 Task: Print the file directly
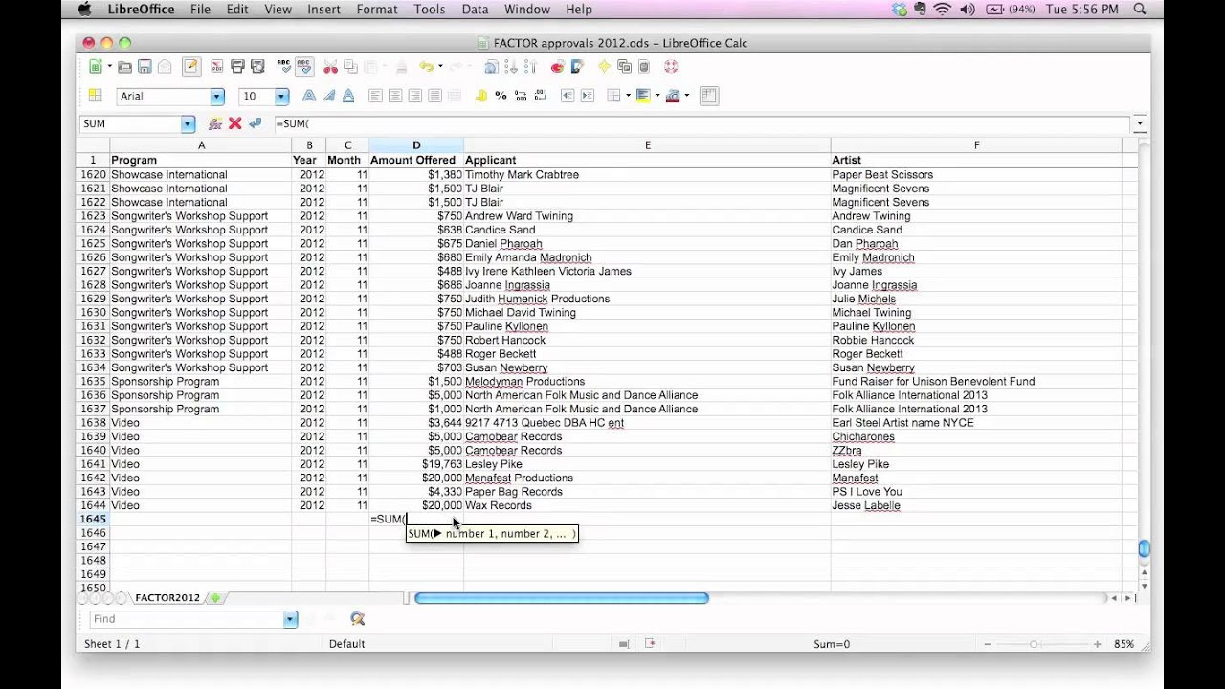point(237,67)
